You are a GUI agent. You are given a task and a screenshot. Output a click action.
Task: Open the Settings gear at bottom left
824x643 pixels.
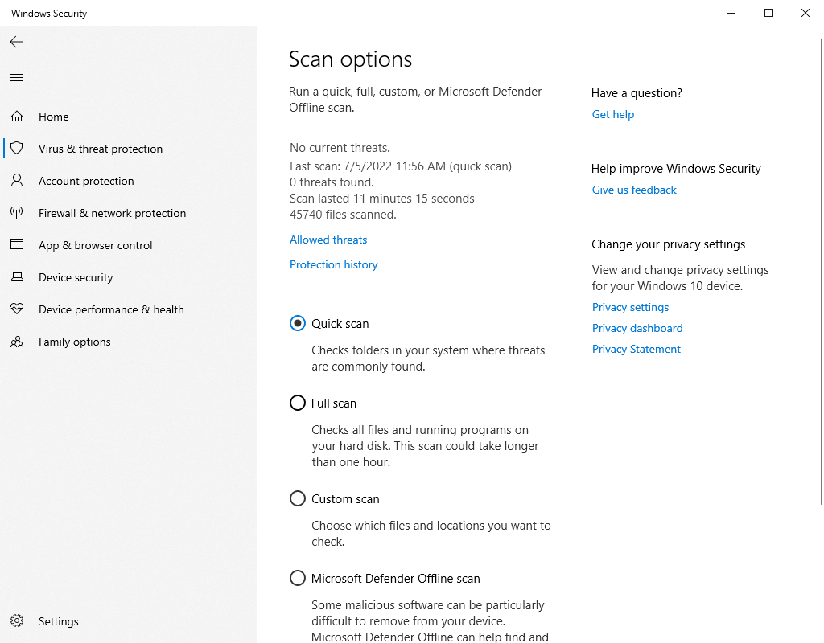(16, 620)
